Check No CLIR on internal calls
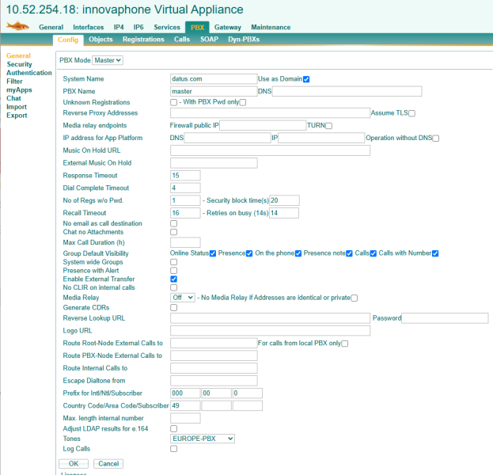 (173, 287)
